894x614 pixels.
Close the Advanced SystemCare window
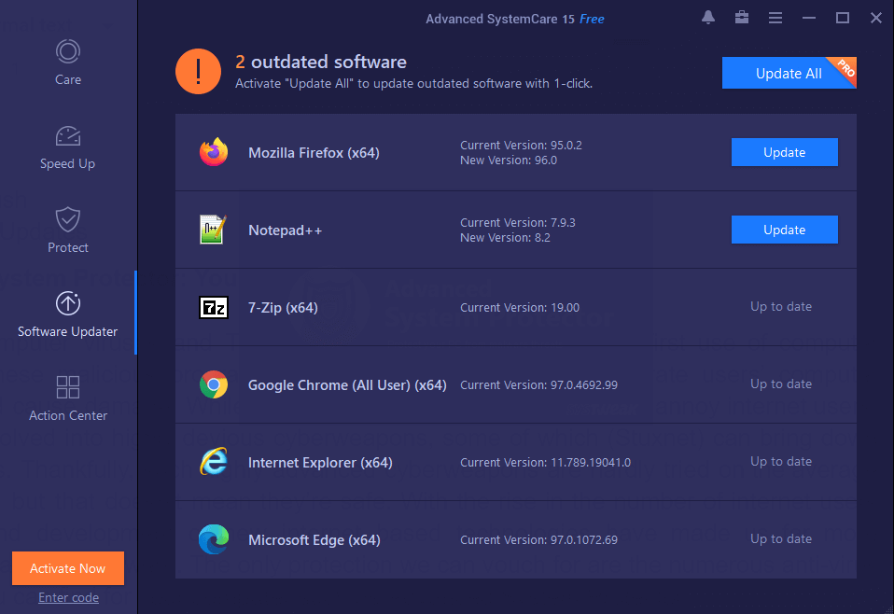(x=876, y=19)
